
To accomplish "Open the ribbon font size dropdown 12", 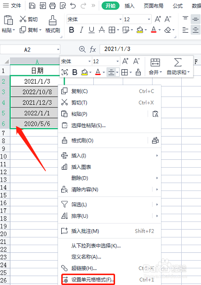I will [149, 19].
